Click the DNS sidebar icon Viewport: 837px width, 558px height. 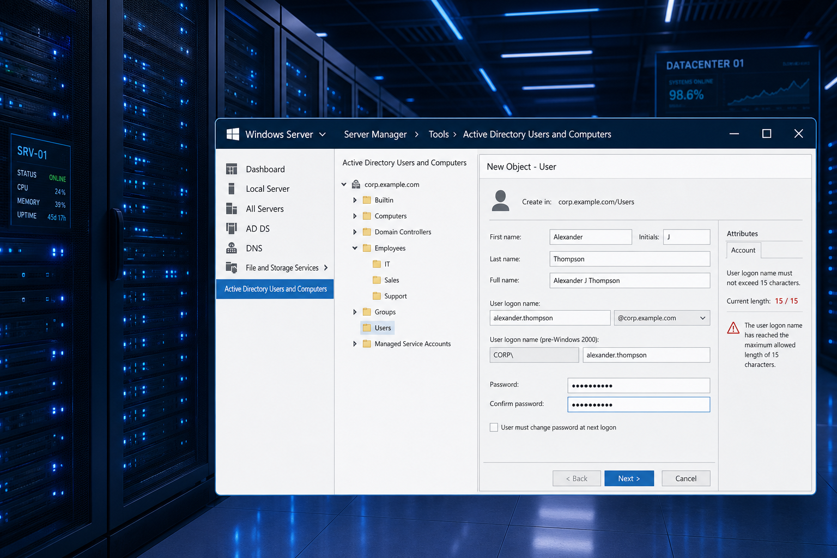232,248
